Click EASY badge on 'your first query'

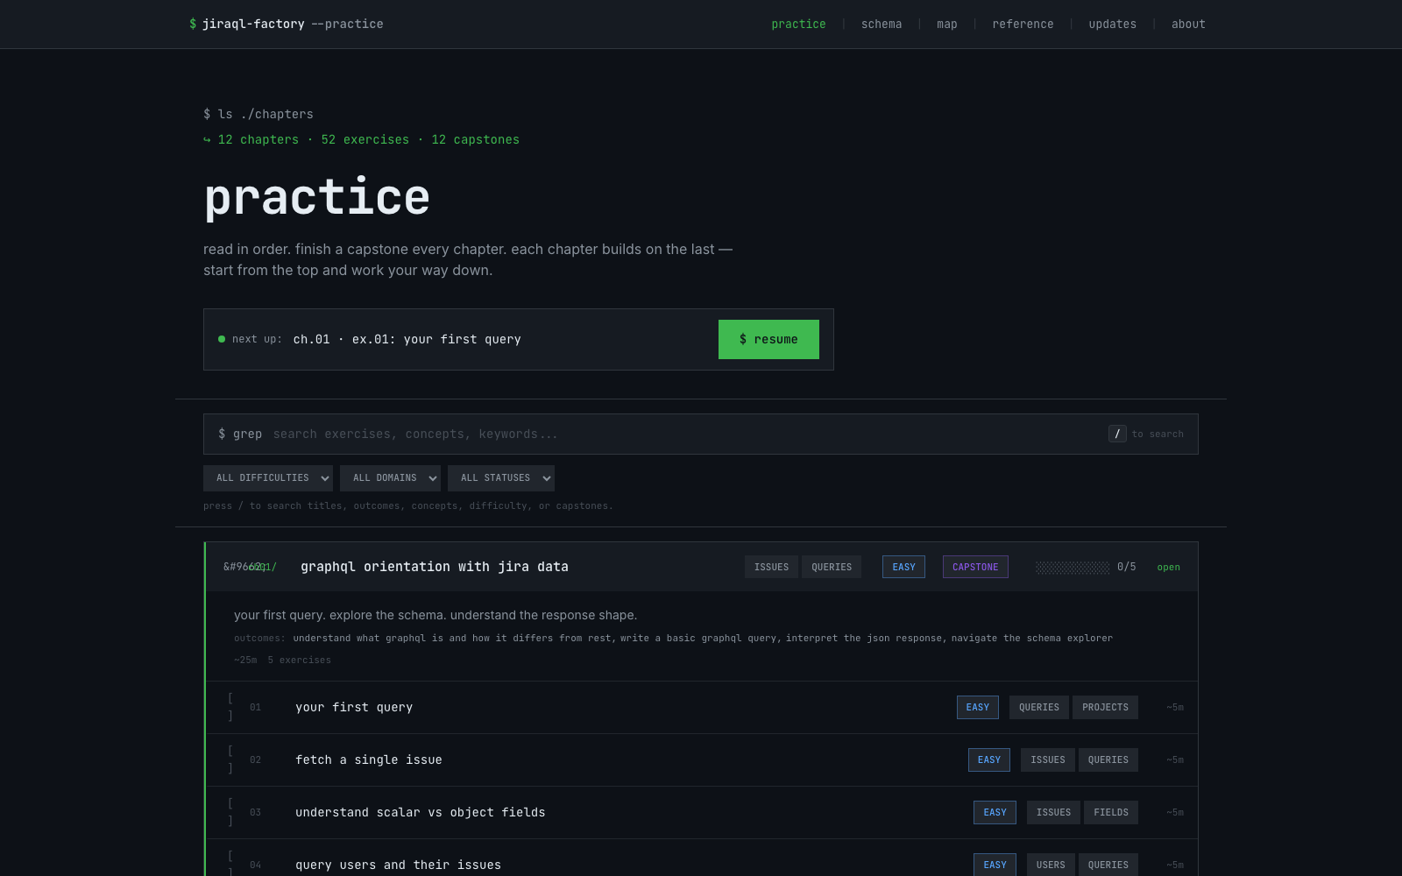pos(978,707)
